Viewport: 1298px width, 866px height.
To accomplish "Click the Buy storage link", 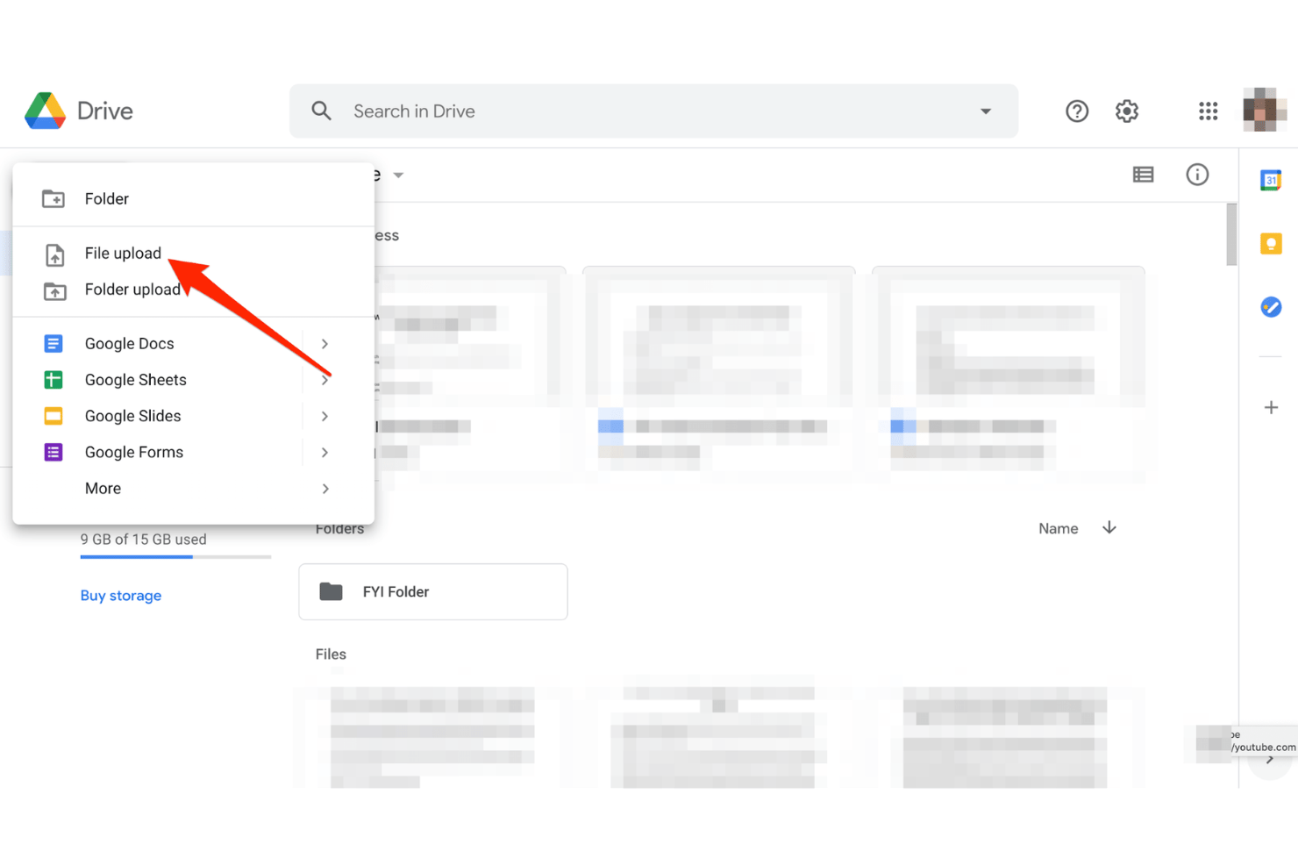I will click(x=121, y=596).
